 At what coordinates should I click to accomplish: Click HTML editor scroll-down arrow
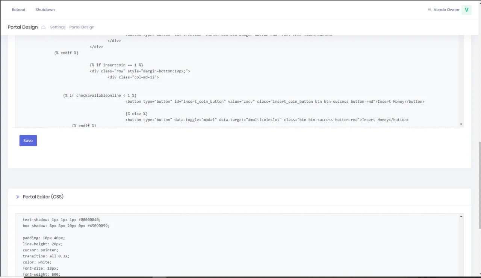point(461,124)
